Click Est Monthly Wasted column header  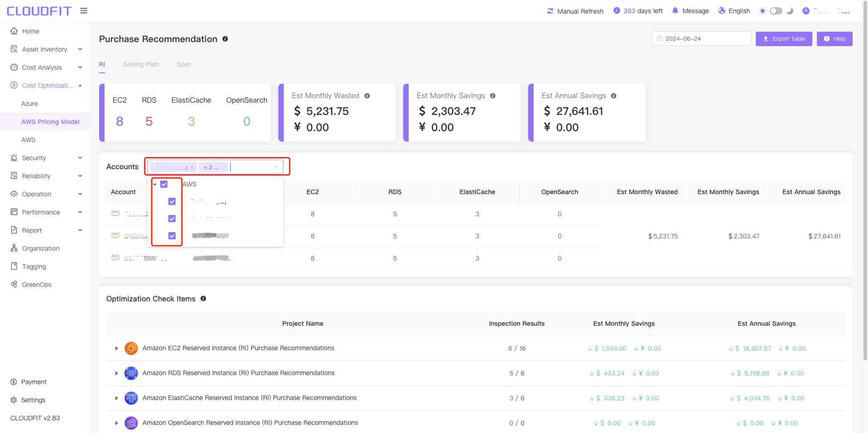point(647,192)
